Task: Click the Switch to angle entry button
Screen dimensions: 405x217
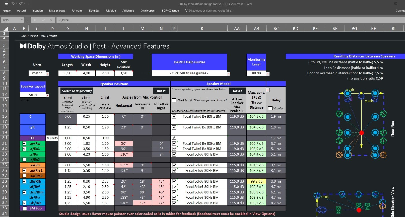Action: [x=77, y=91]
